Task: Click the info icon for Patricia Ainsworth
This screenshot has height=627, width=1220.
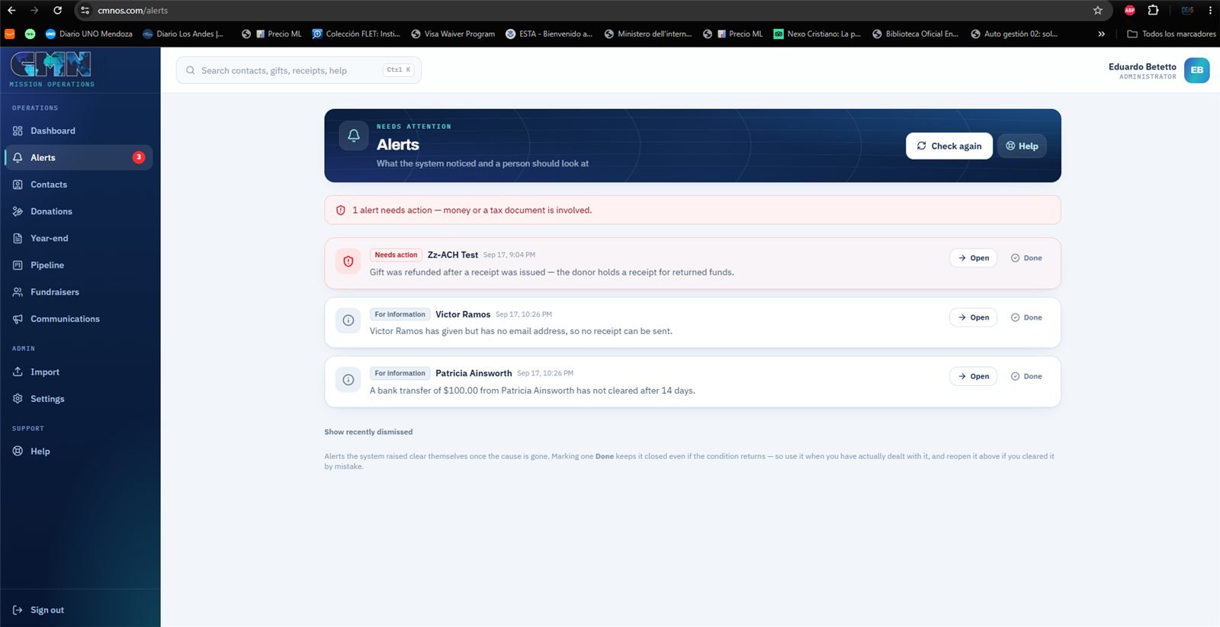Action: point(348,379)
